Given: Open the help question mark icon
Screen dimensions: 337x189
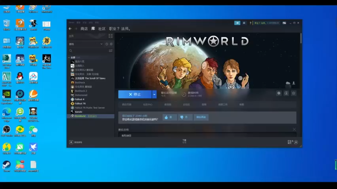Looking at the screenshot, I should [x=250, y=23].
